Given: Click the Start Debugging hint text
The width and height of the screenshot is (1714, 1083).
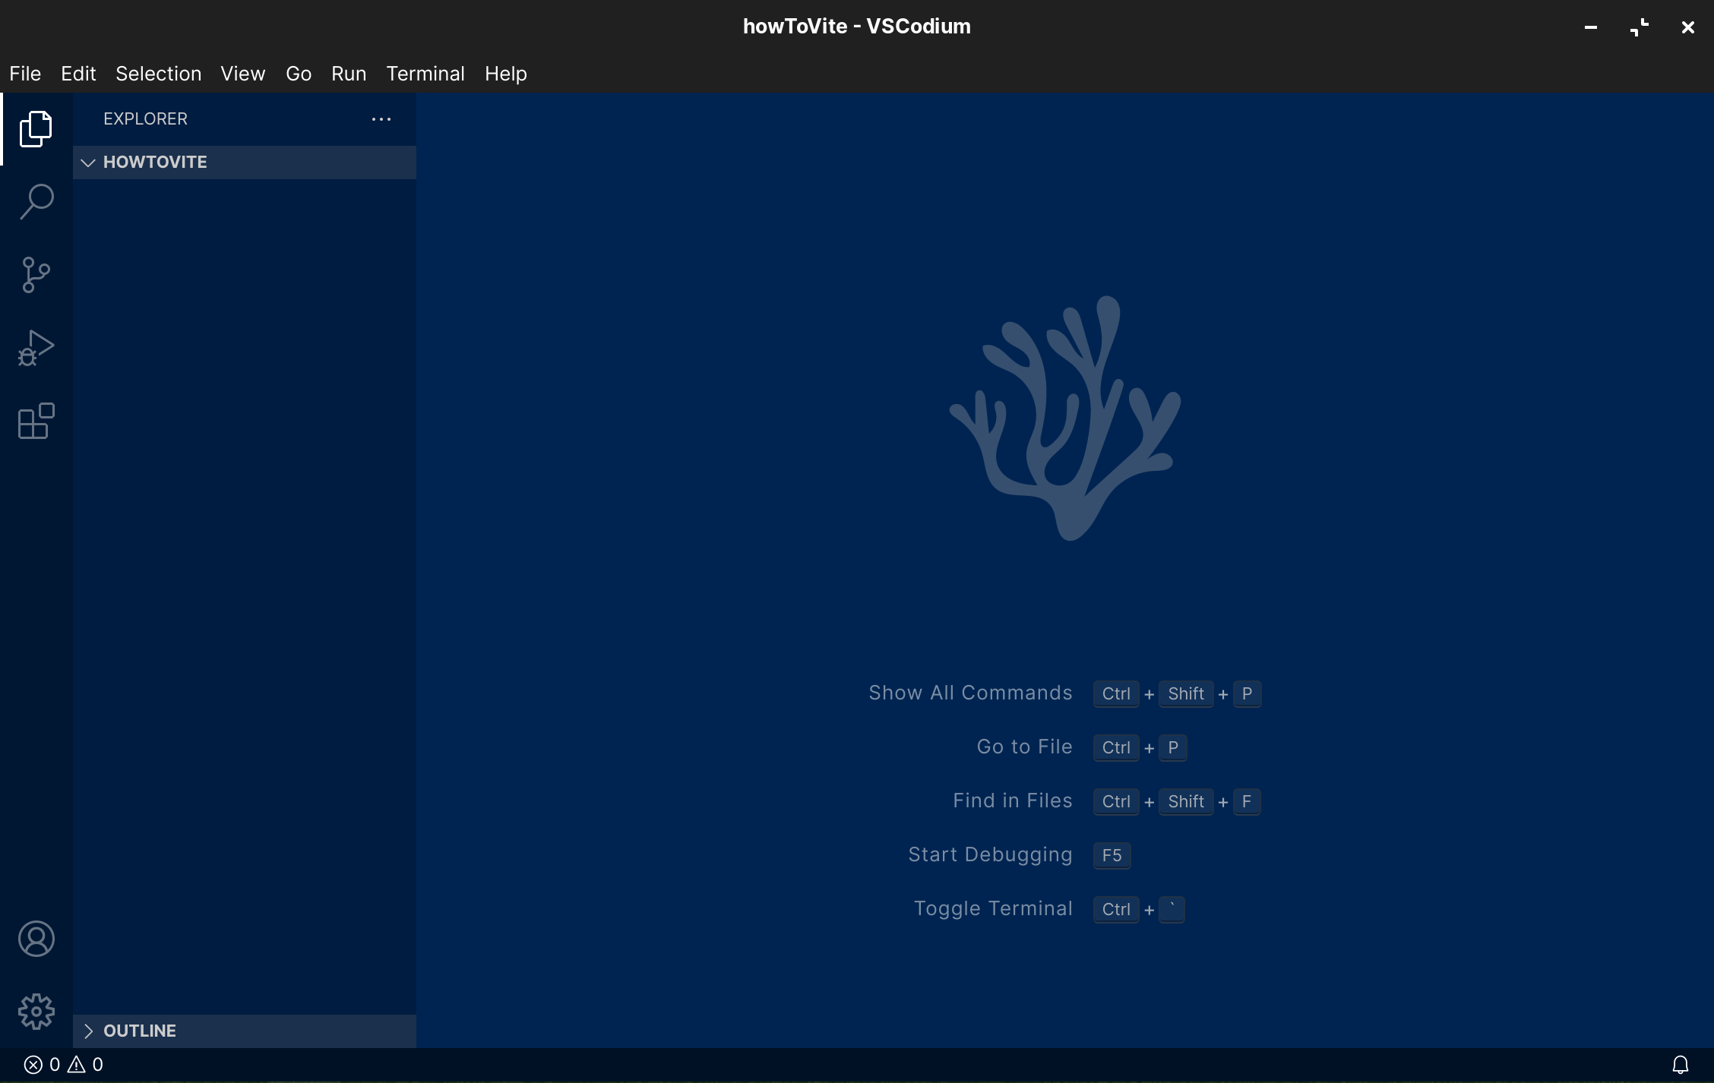Looking at the screenshot, I should pos(990,855).
